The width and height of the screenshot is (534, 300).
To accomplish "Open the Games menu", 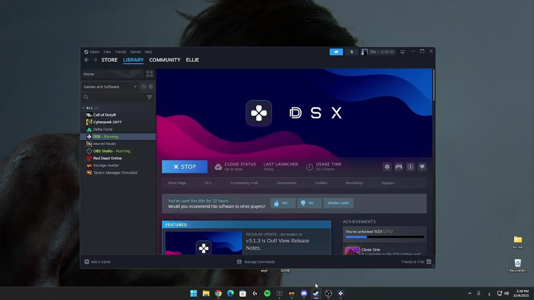I will [x=136, y=52].
